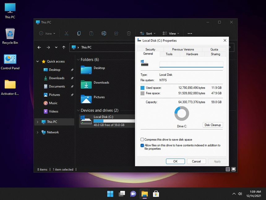Collapse the Devices and drives group
The width and height of the screenshot is (266, 200).
pos(78,110)
